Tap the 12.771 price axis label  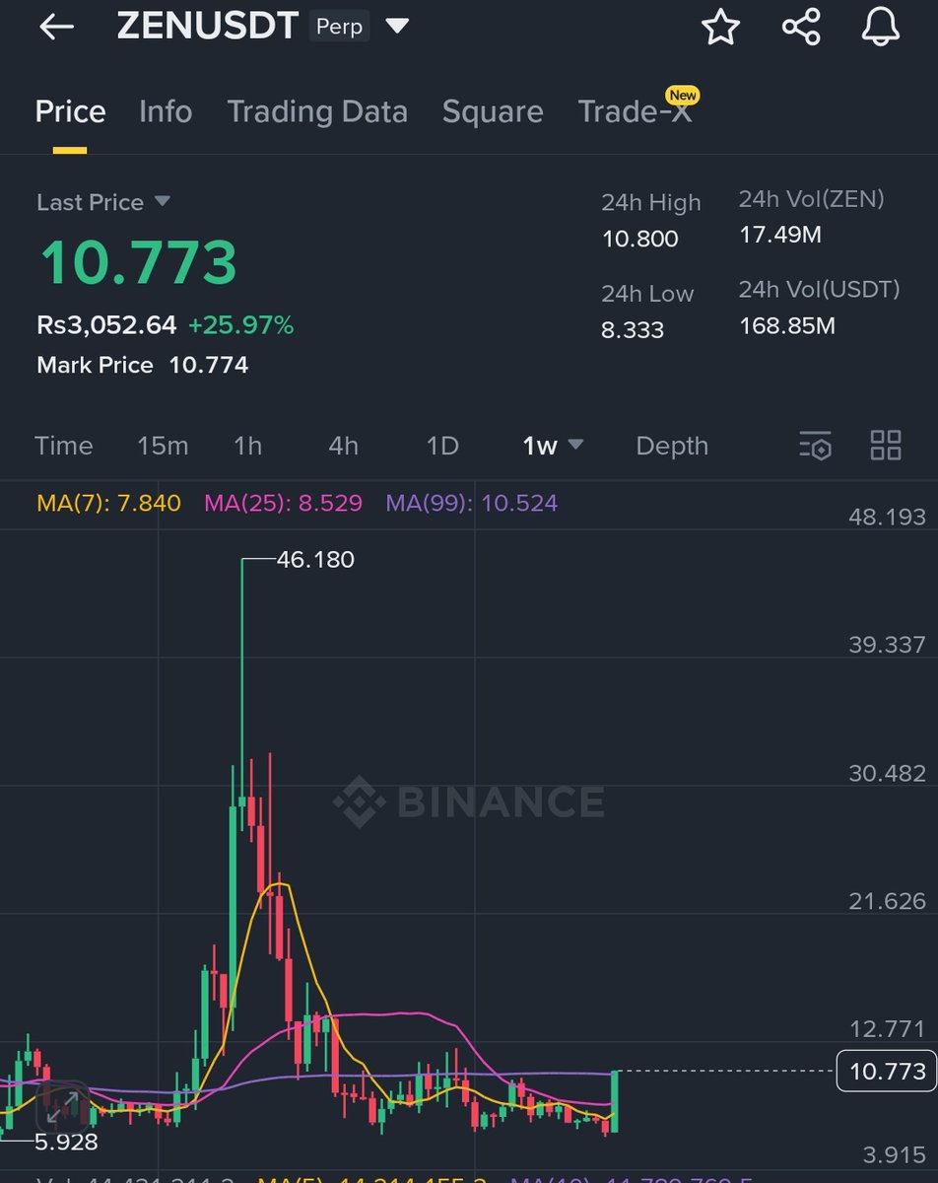tap(887, 1029)
